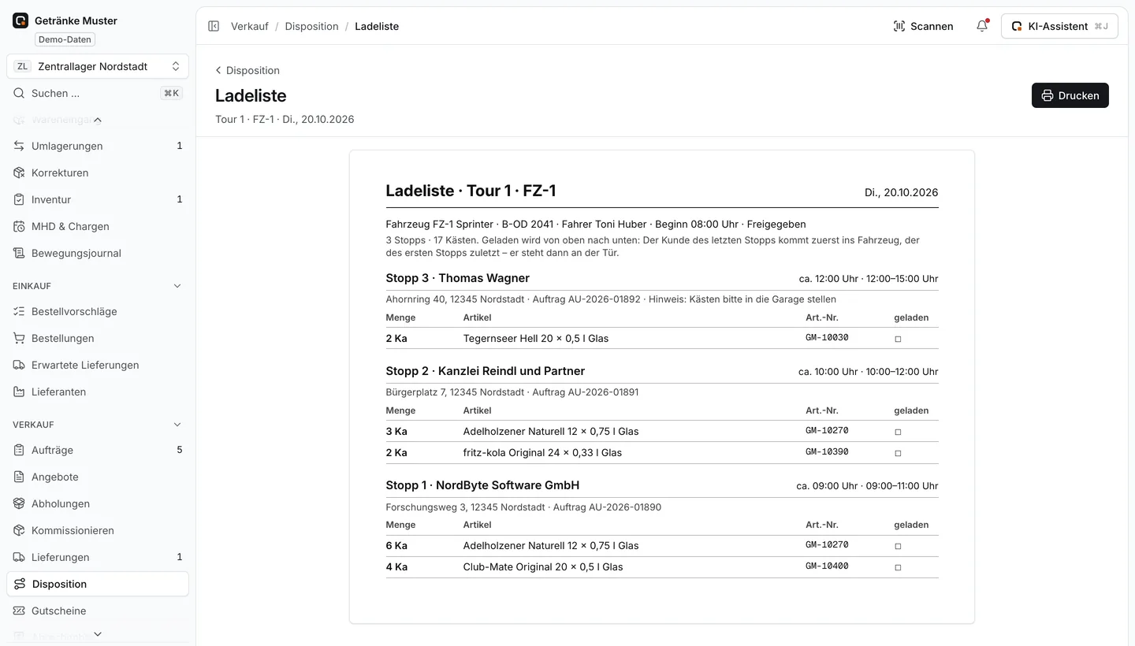Image resolution: width=1135 pixels, height=646 pixels.
Task: Click the Gutscheine voucher icon
Action: (19, 611)
